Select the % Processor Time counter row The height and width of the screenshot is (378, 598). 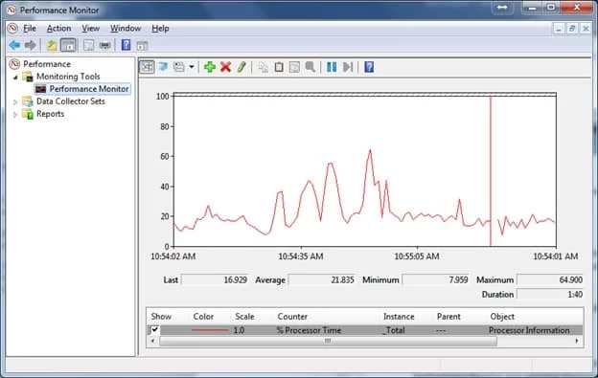tap(365, 330)
